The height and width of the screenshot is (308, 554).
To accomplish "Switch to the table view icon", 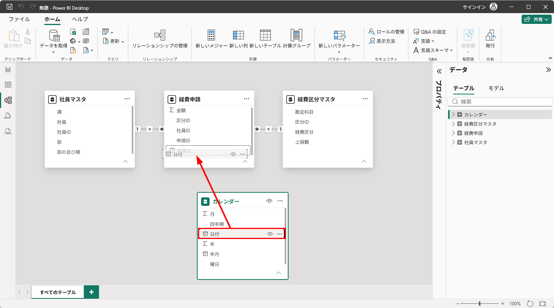I will 8,85.
